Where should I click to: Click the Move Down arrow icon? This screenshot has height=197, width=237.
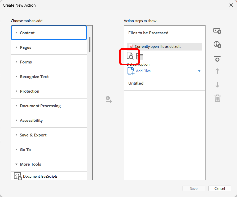(217, 85)
